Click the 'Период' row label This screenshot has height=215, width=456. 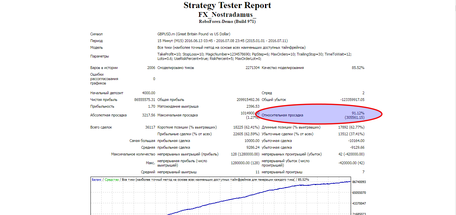[96, 41]
